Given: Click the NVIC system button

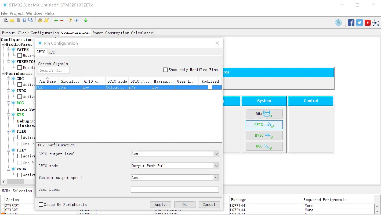Looking at the screenshot, I should click(264, 135).
